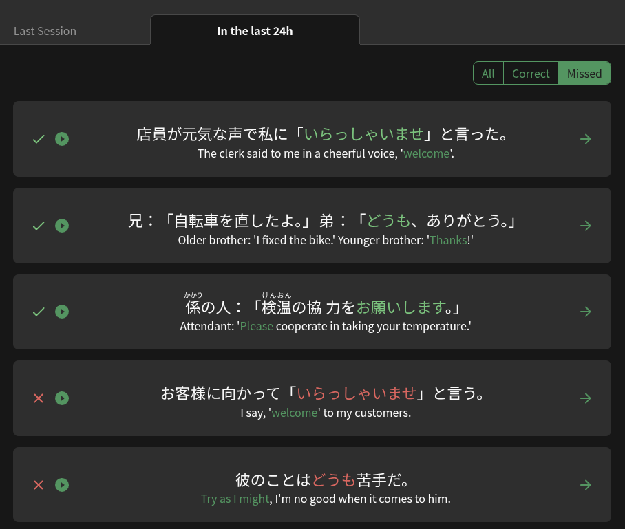Viewport: 625px width, 529px height.
Task: Click the green 'Try as I might' translation
Action: 235,499
